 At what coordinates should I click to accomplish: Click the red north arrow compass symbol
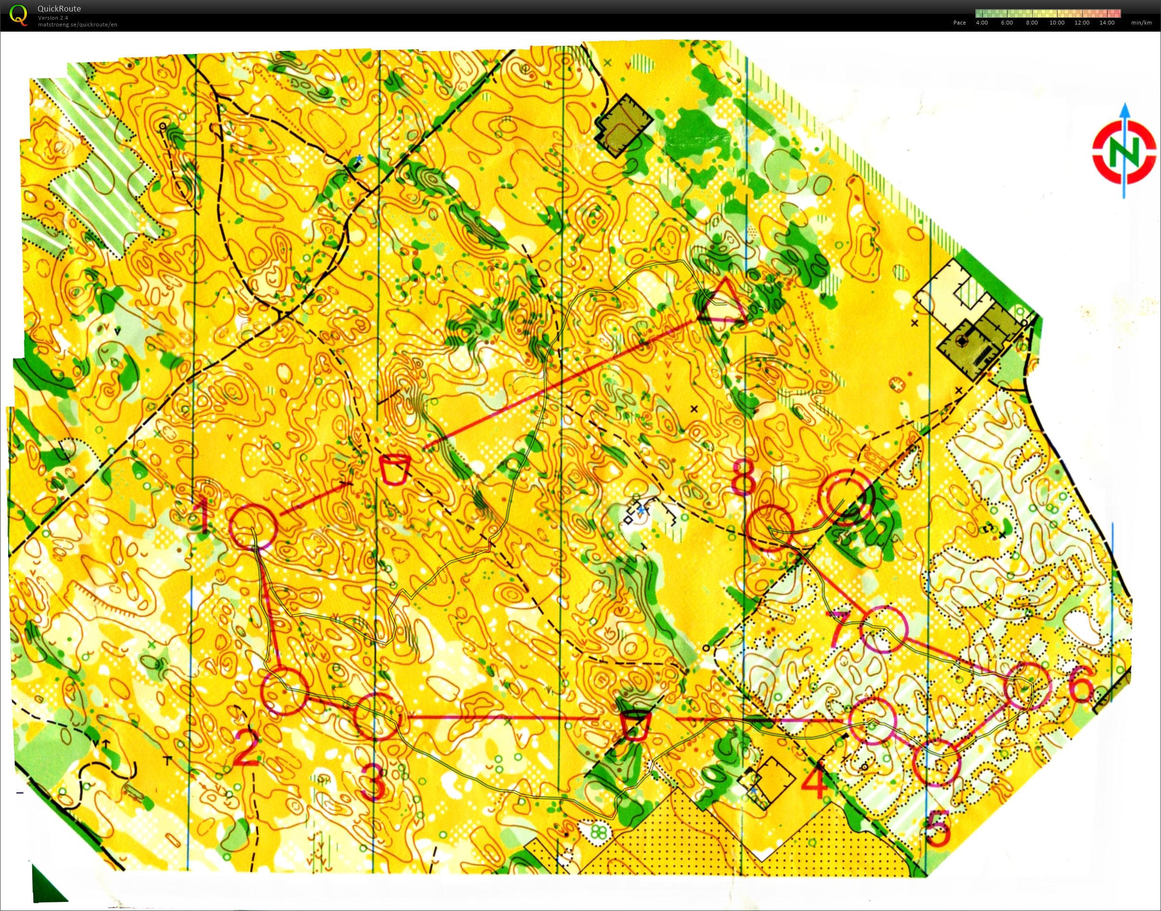coord(1123,152)
